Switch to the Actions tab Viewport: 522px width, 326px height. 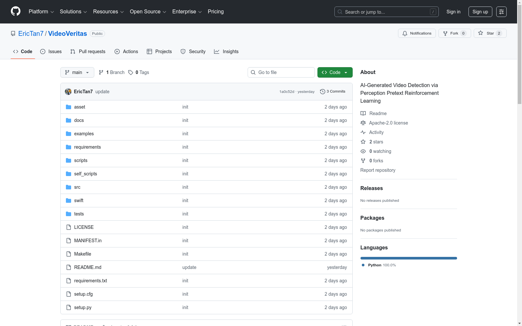[x=126, y=52]
